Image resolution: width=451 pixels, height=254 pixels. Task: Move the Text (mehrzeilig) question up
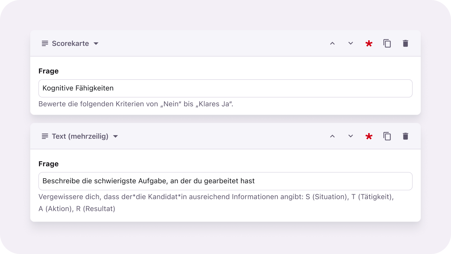[x=332, y=136]
